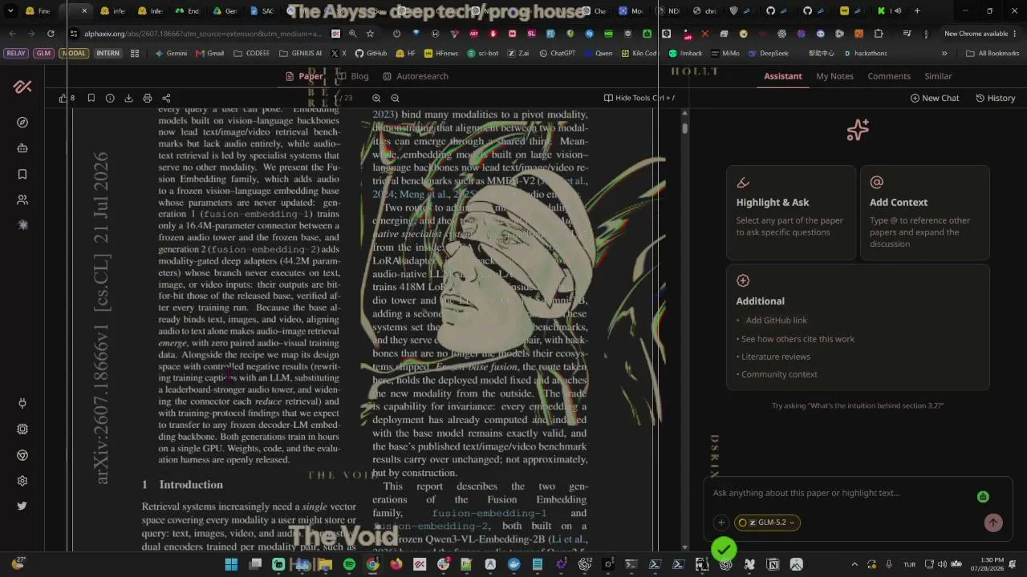
Task: Download the paper PDF
Action: [128, 98]
